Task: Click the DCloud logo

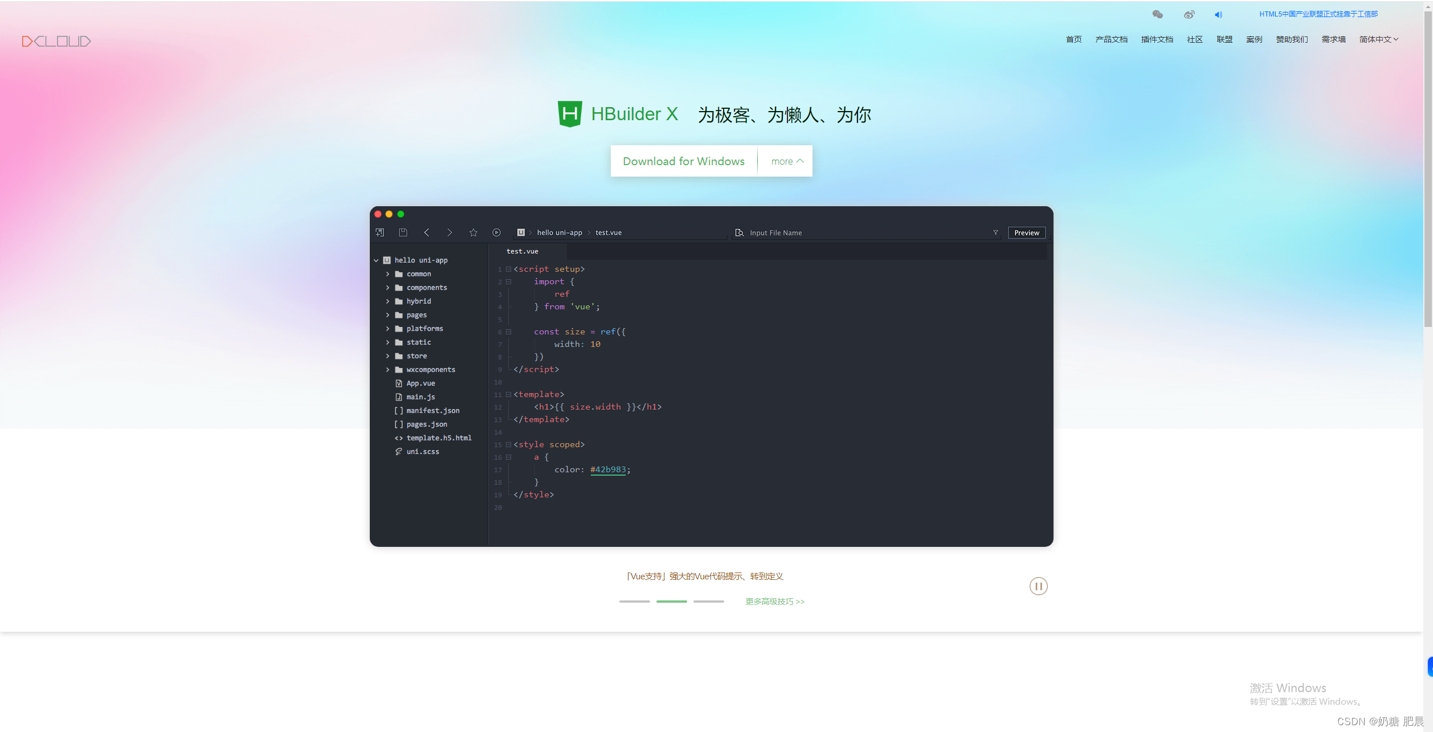Action: (56, 40)
